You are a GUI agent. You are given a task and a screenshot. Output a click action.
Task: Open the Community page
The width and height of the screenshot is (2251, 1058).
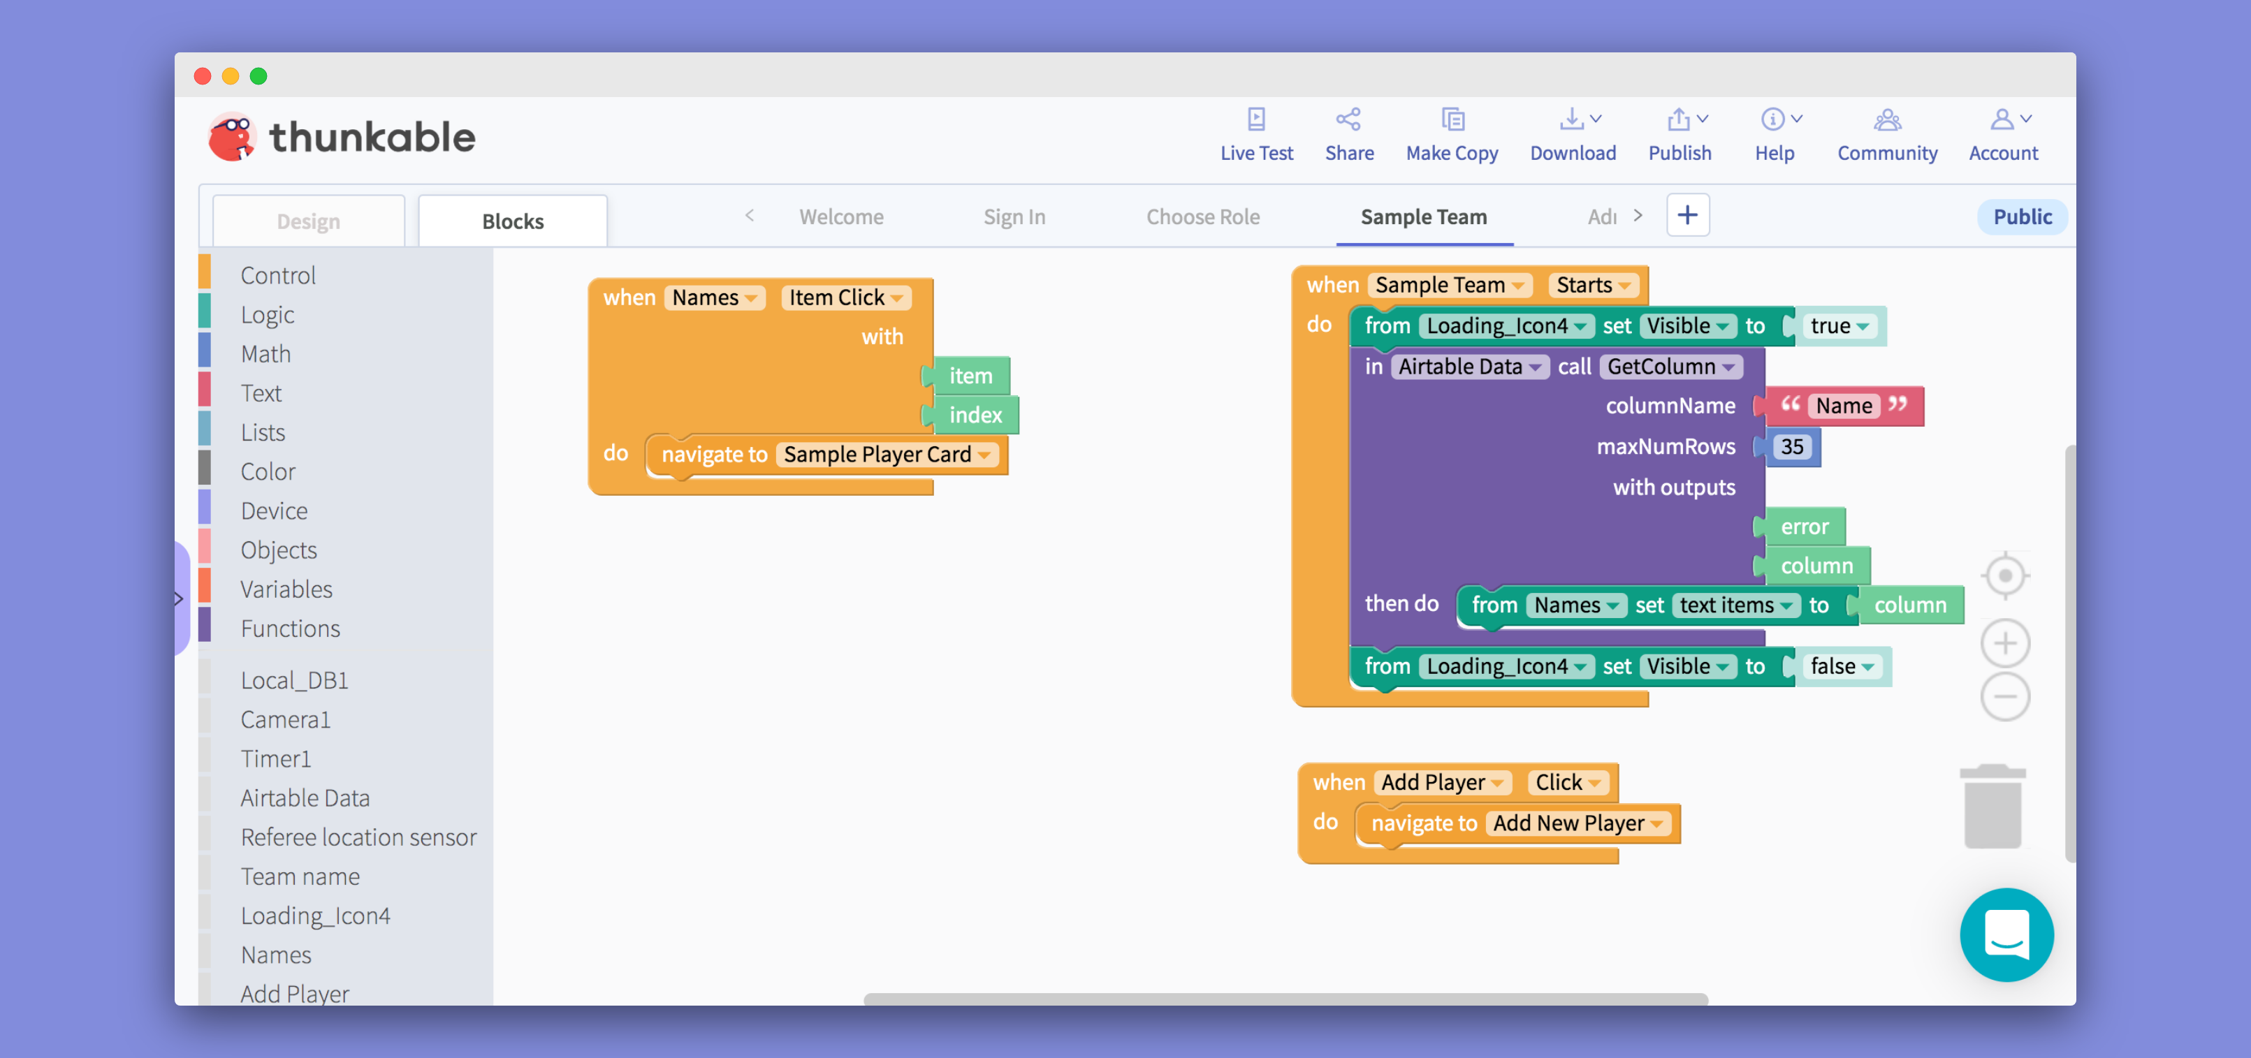(x=1886, y=135)
